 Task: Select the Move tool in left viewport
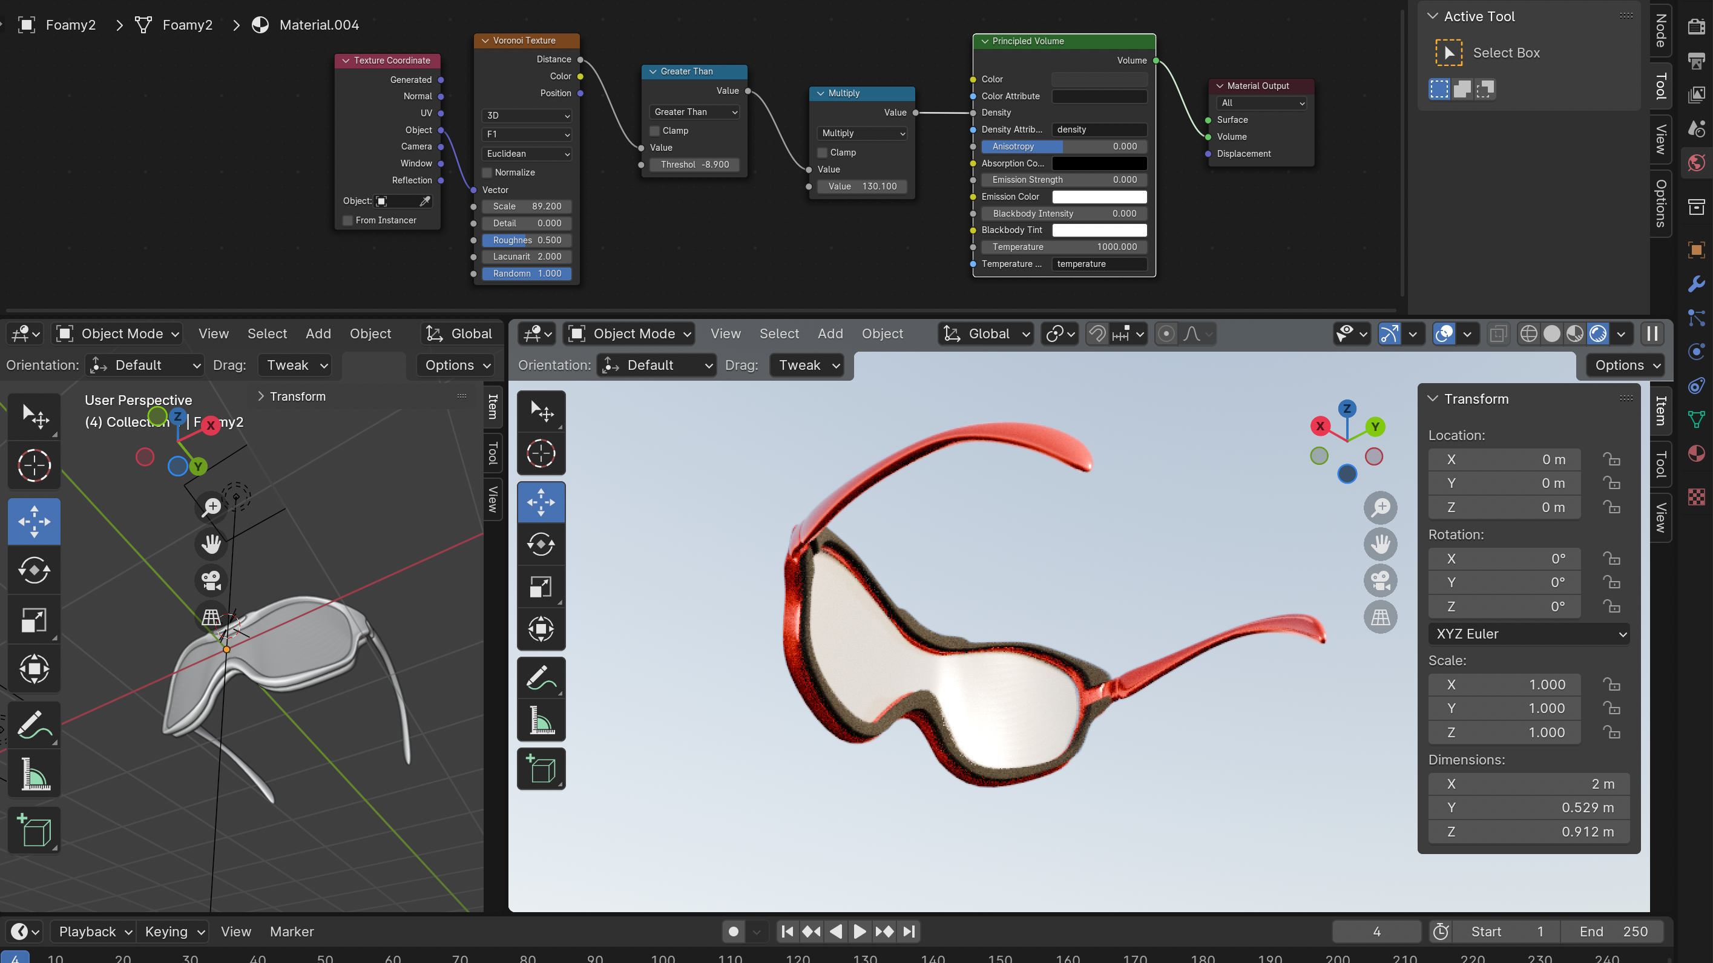(x=34, y=521)
